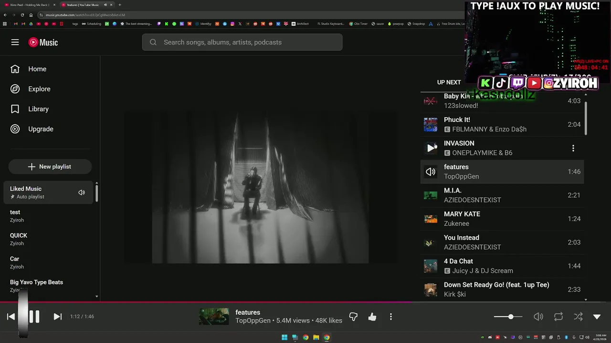Reload the page in the browser
611x343 pixels.
[x=22, y=15]
